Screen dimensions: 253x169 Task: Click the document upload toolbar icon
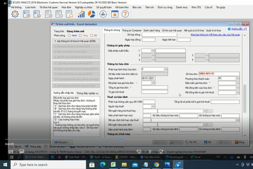(26, 14)
